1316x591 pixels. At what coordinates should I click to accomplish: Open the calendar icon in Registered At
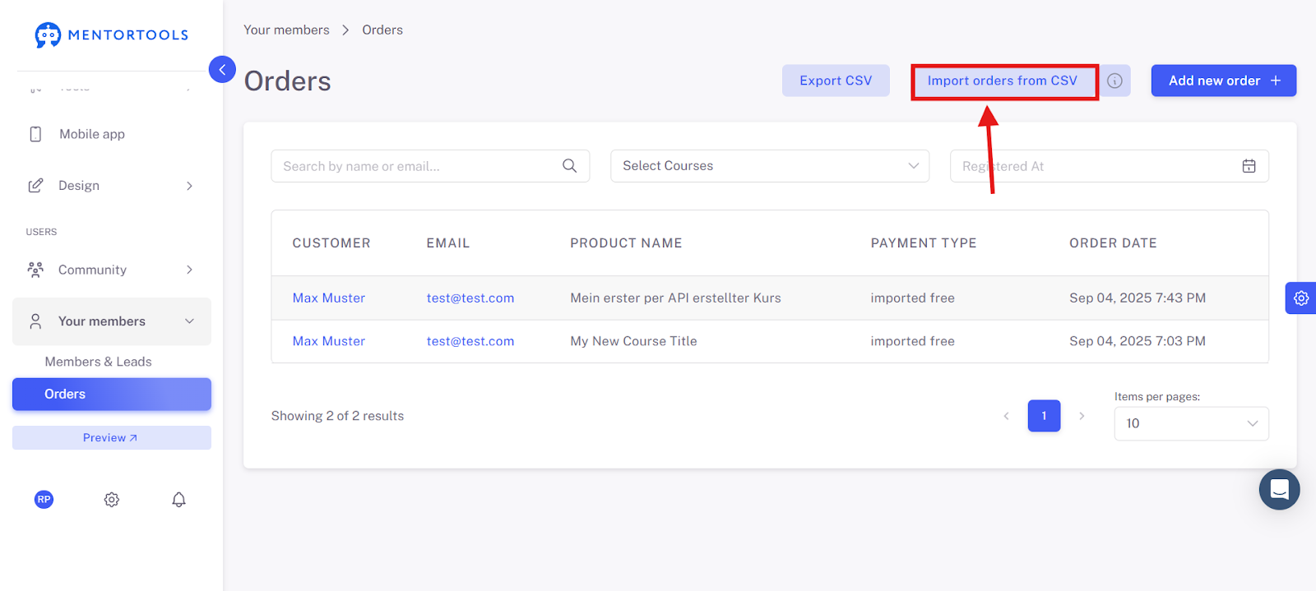pyautogui.click(x=1249, y=166)
